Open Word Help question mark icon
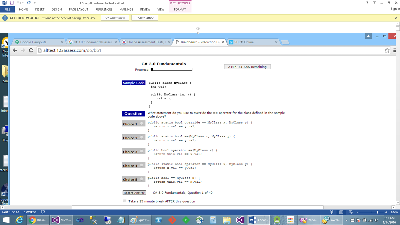 (x=367, y=3)
